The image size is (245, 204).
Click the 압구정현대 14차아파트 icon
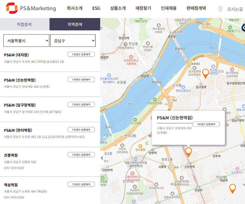pyautogui.click(x=194, y=68)
